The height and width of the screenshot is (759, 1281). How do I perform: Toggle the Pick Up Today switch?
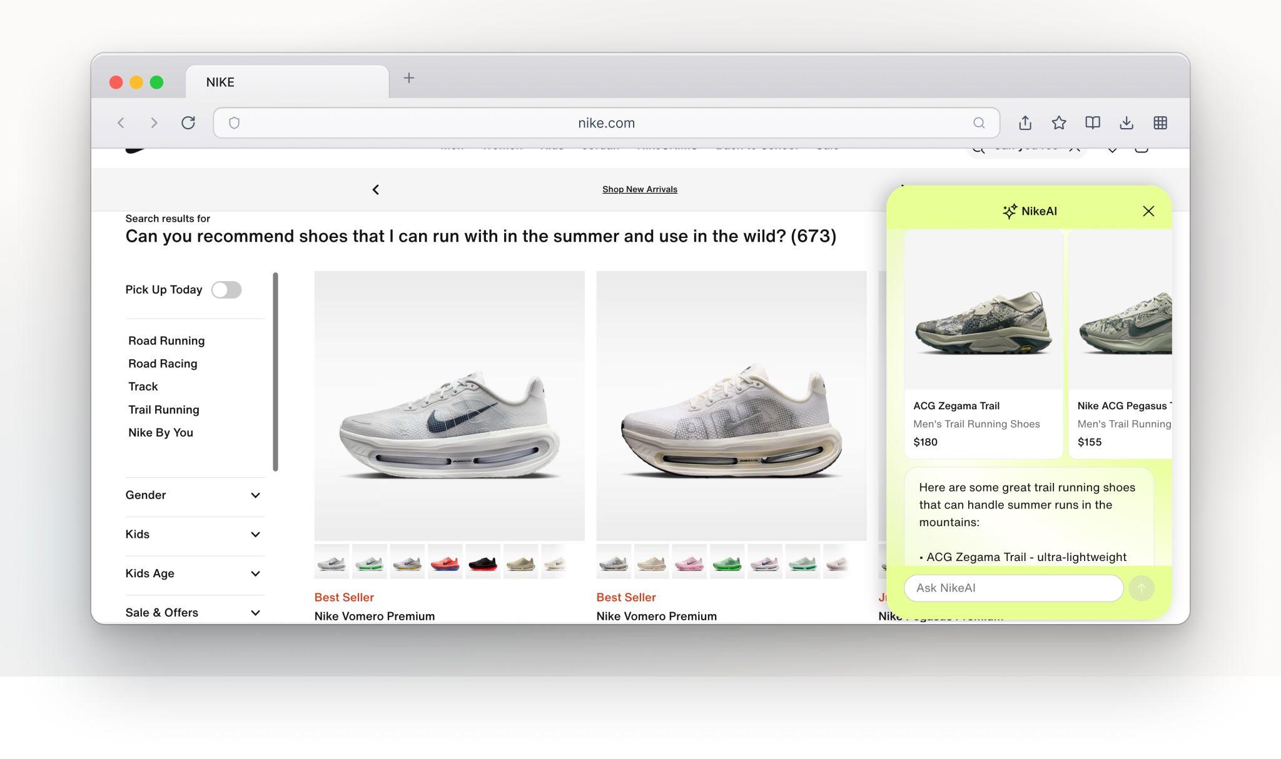(x=226, y=290)
